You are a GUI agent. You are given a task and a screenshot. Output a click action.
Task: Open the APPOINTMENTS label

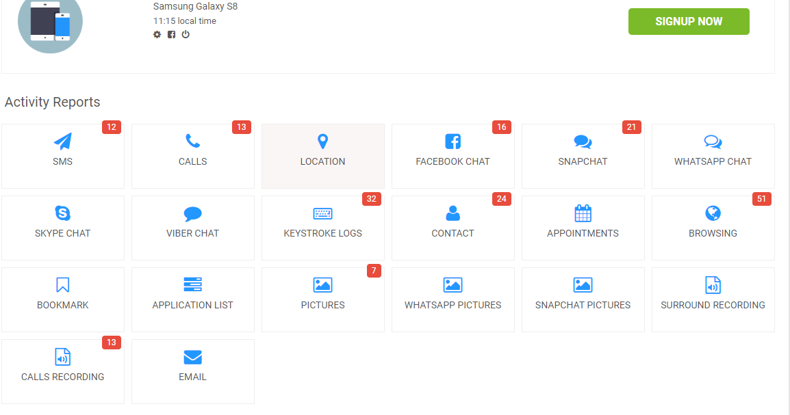(583, 233)
